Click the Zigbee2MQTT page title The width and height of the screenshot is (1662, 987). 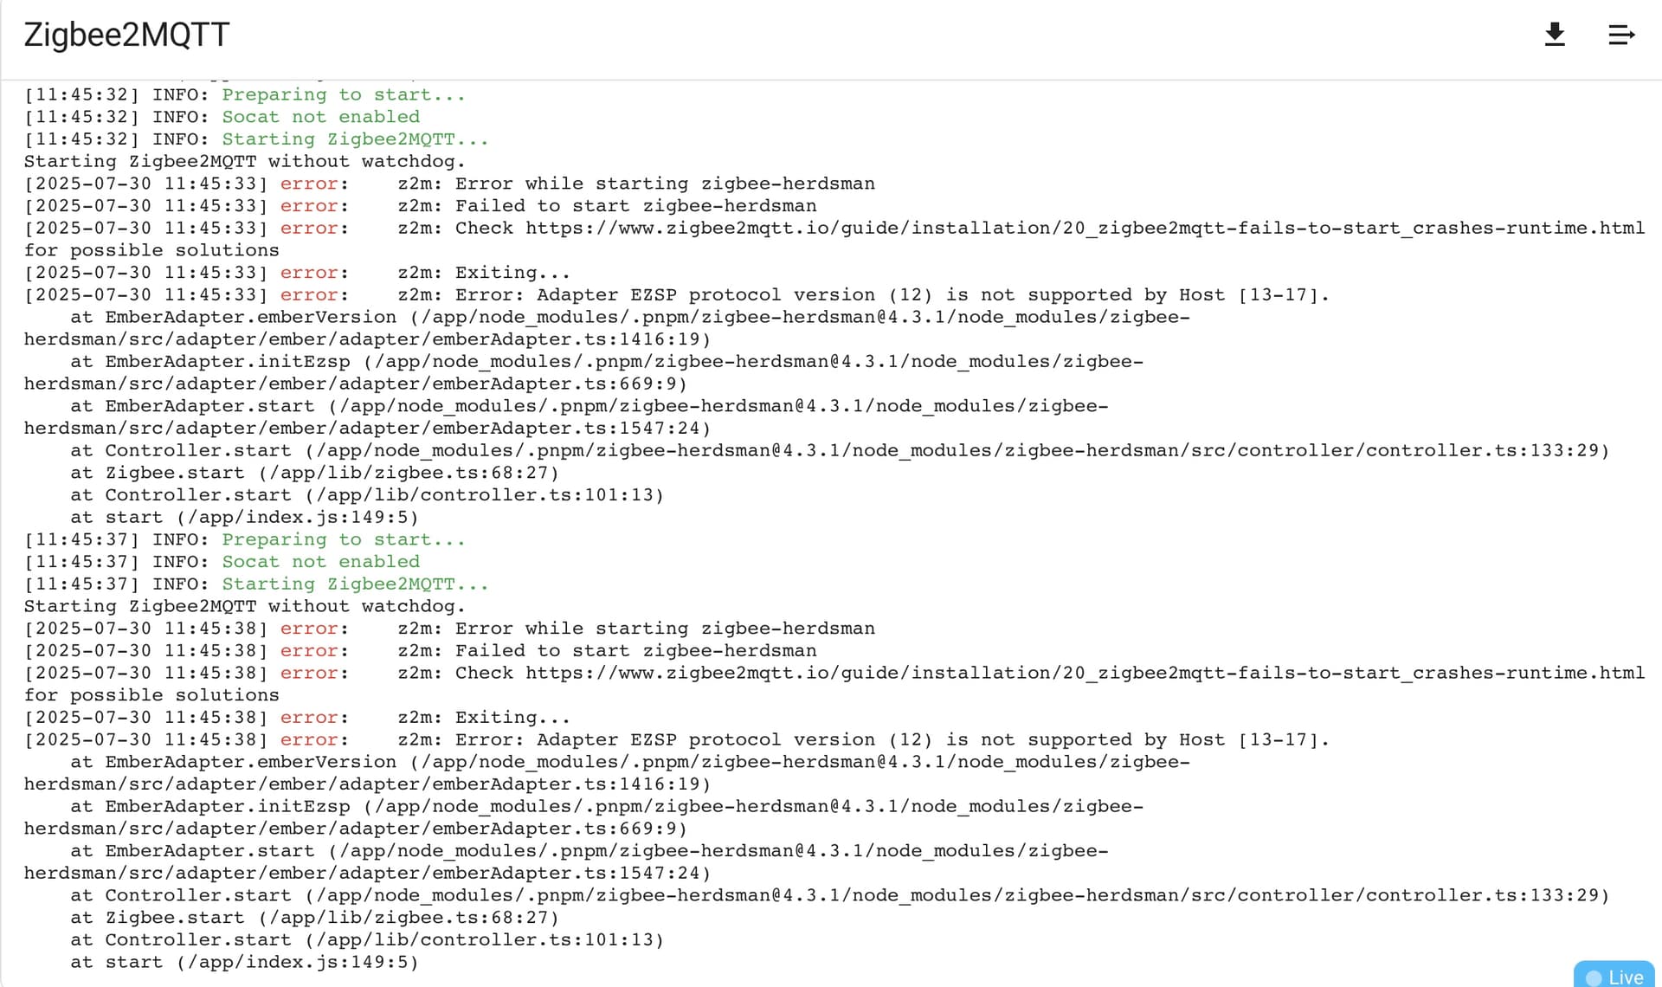coord(126,35)
